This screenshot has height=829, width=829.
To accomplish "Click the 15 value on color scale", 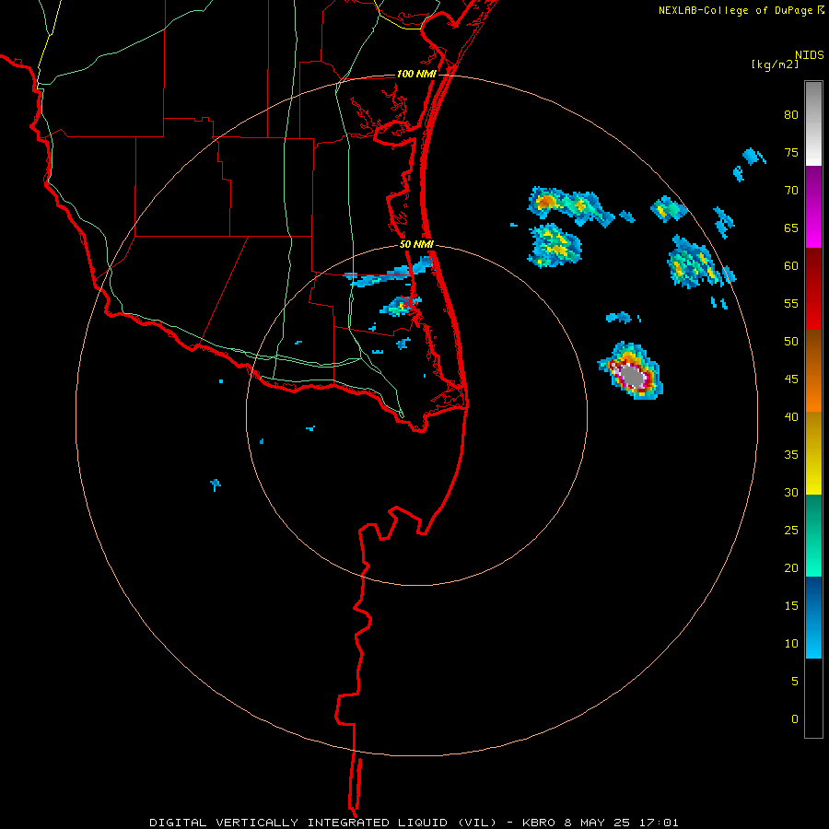I will pyautogui.click(x=791, y=606).
